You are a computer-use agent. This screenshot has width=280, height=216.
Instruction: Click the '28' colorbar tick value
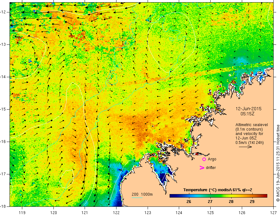[x=231, y=202]
